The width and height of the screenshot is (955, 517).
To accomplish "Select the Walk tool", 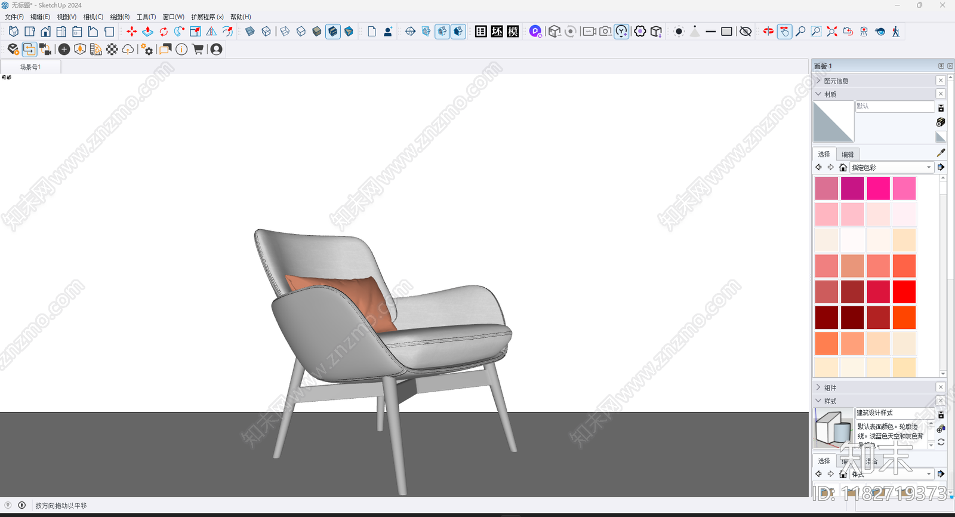I will point(896,31).
